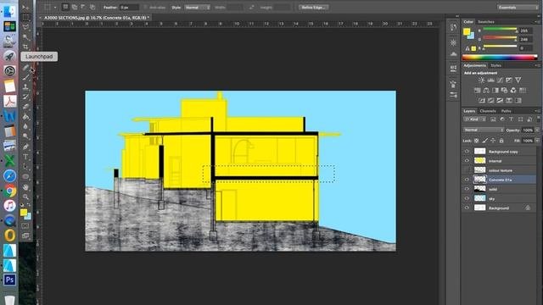This screenshot has height=305, width=543.
Task: Add a Levels adjustment
Action: coord(490,80)
